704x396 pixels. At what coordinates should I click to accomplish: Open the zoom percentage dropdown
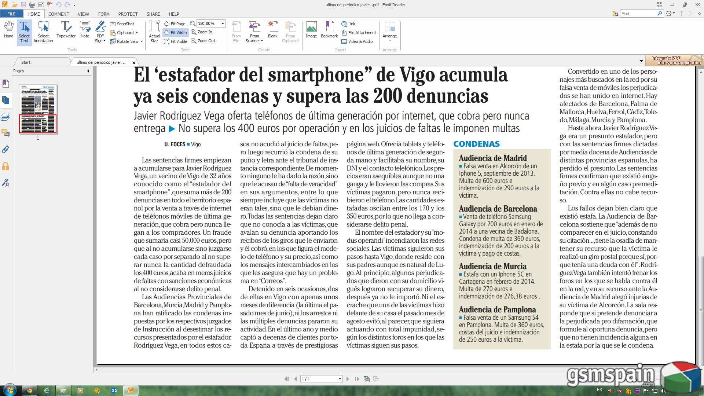[x=222, y=23]
